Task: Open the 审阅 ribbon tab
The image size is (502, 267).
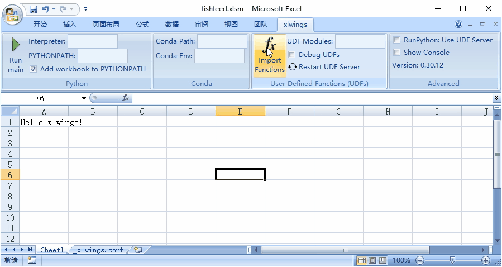Action: point(202,25)
